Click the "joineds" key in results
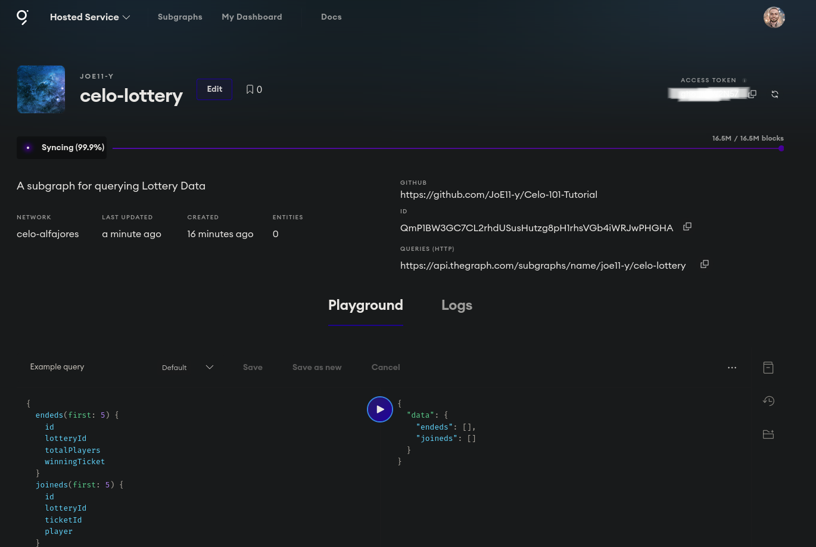Screen dimensions: 816x547 (x=437, y=439)
